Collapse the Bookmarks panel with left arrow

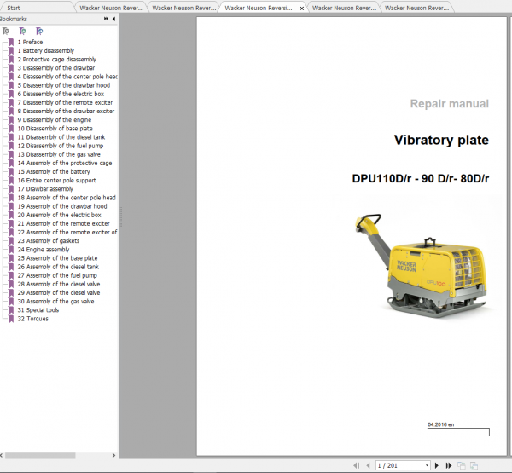tap(113, 19)
